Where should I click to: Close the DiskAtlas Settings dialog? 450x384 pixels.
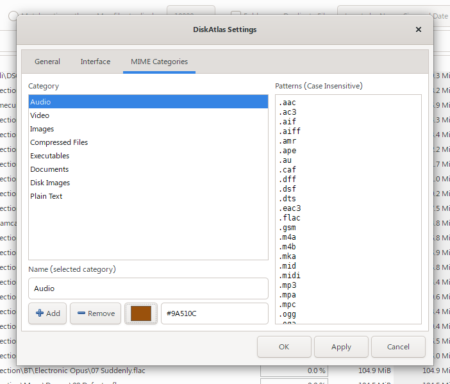point(418,29)
